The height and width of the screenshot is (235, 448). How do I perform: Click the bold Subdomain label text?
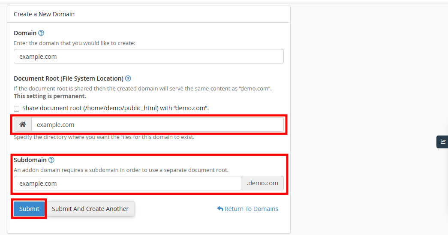point(30,160)
